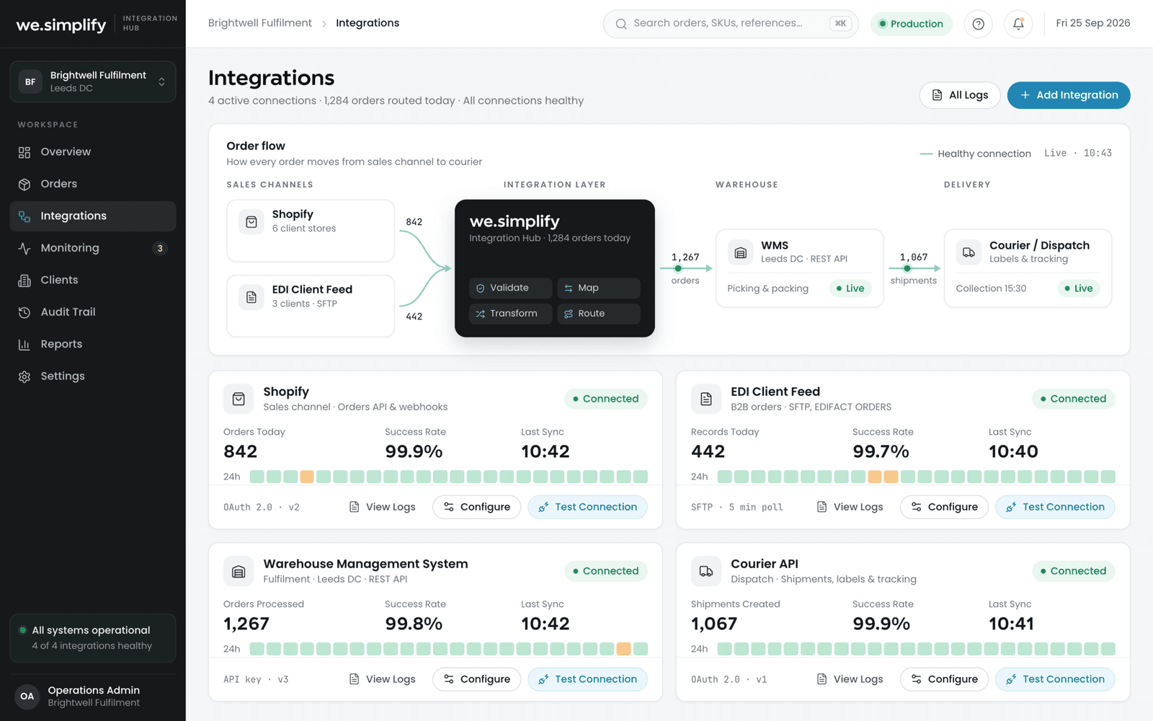Test Connection for Shopify
1153x721 pixels.
click(587, 507)
